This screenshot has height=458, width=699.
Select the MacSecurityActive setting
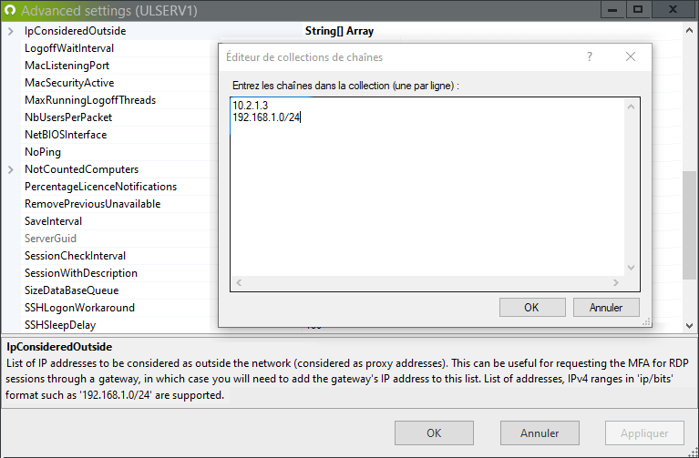pos(69,83)
